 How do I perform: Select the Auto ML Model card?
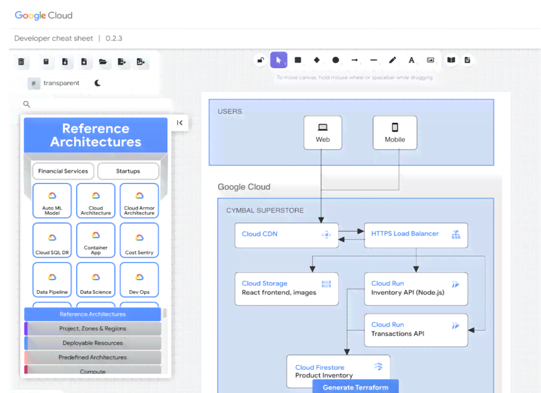[x=52, y=201]
